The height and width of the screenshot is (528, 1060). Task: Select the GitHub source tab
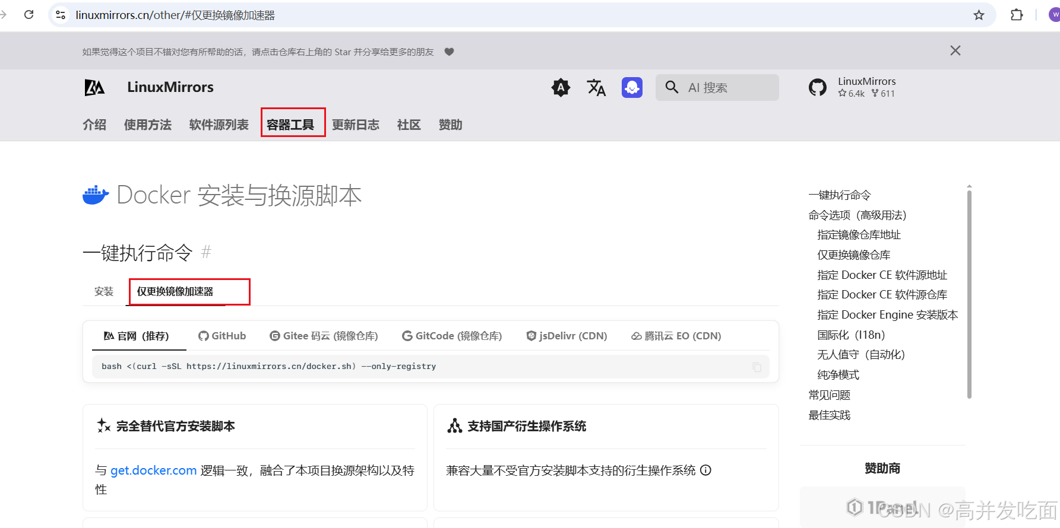click(x=222, y=336)
